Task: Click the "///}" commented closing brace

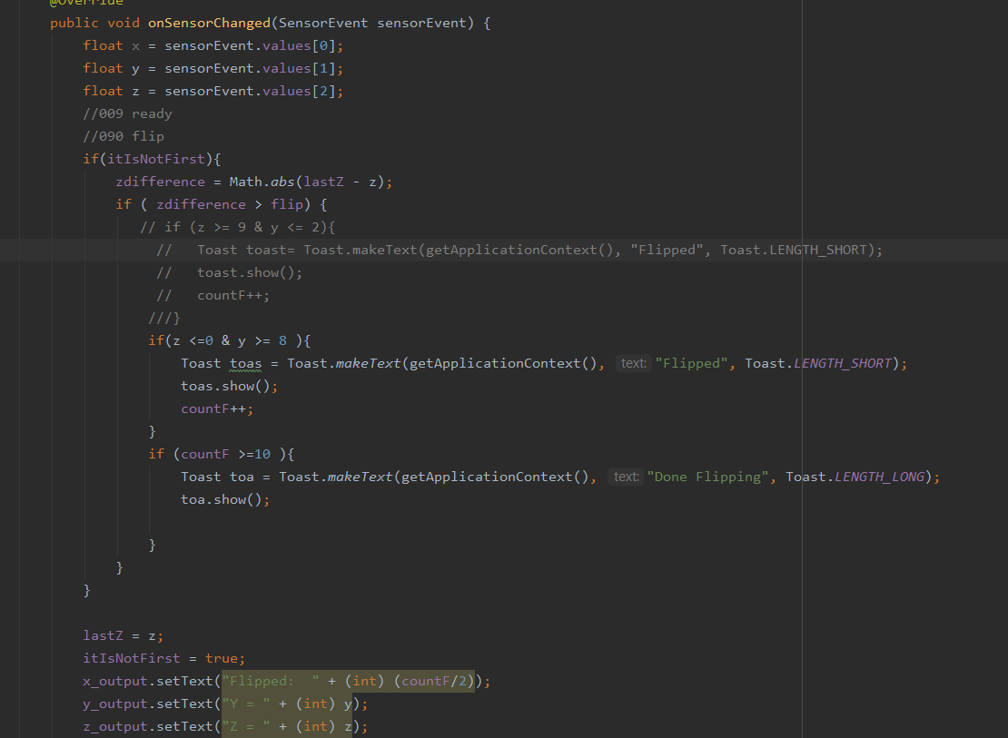Action: coord(164,319)
